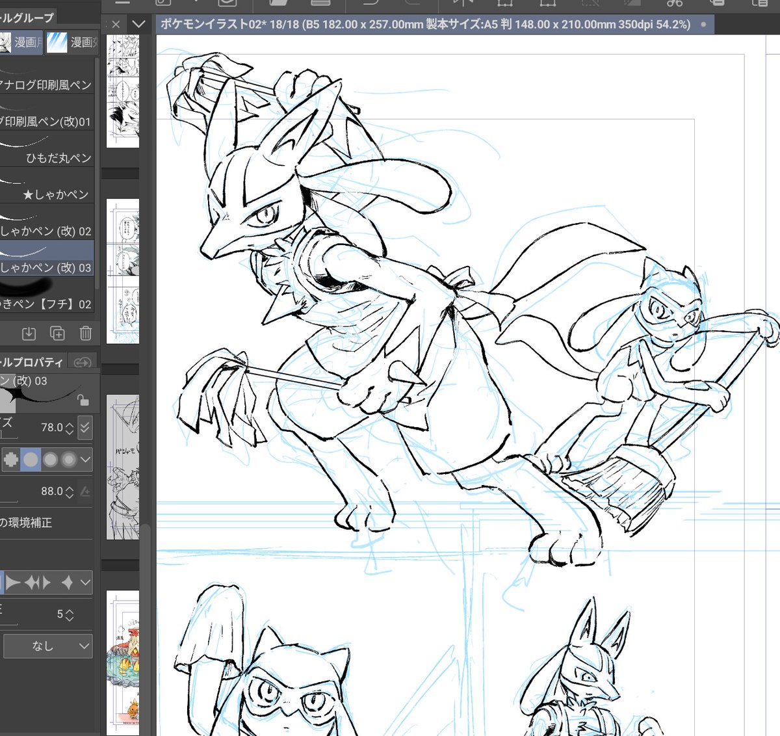Open the なし dropdown menu

[47, 646]
